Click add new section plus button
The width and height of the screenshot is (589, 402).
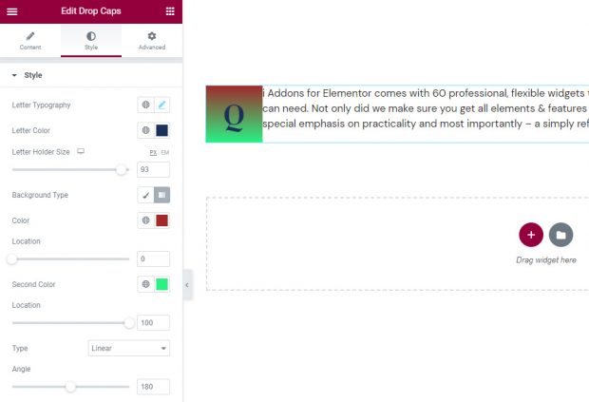click(530, 235)
